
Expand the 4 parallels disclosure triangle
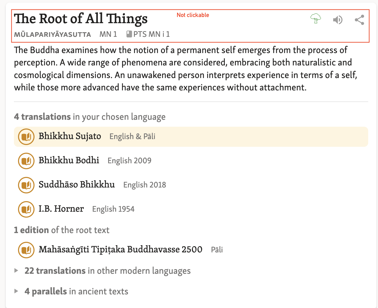(16, 291)
